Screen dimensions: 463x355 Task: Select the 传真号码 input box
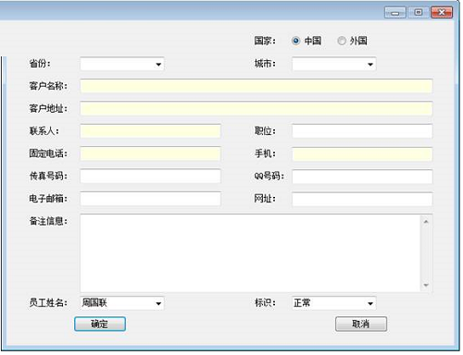tap(150, 177)
